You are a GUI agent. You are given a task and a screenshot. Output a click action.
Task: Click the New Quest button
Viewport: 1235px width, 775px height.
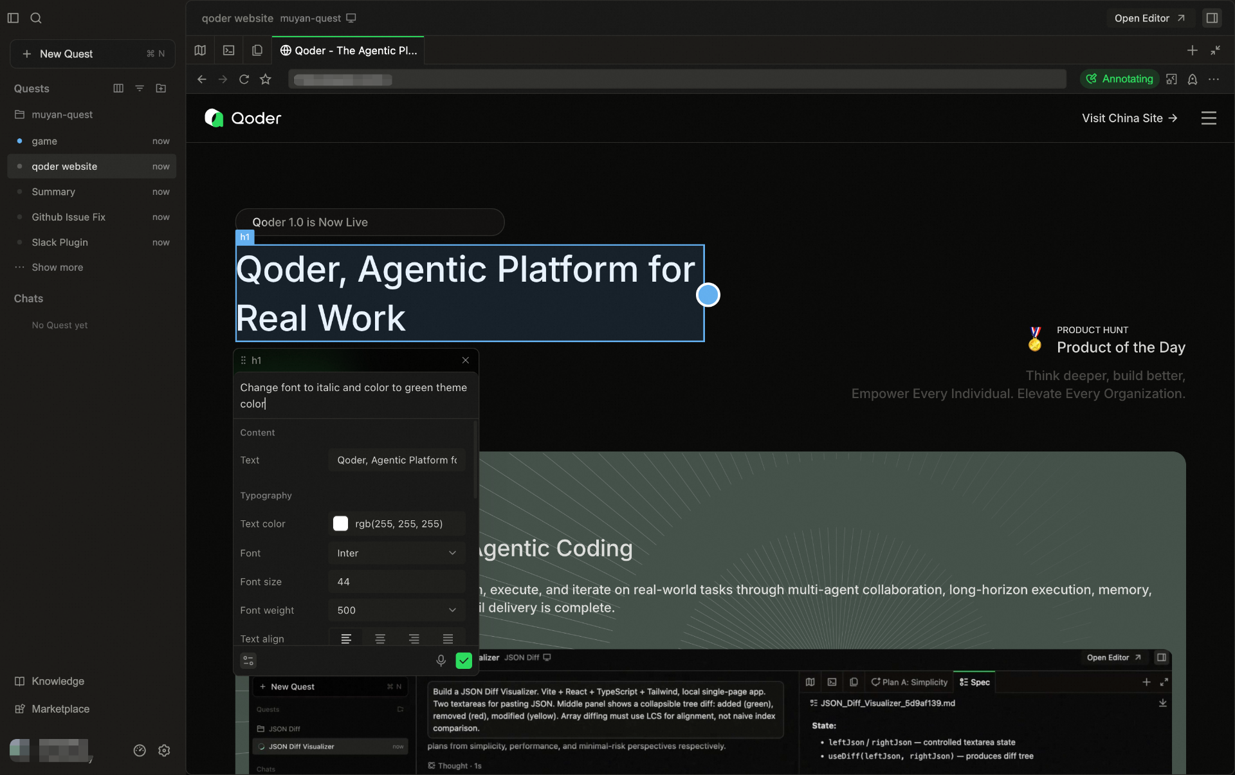coord(93,54)
